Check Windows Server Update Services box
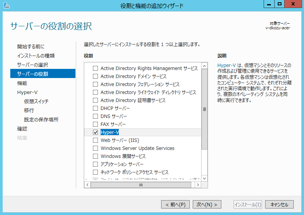The image size is (304, 215). [x=95, y=148]
